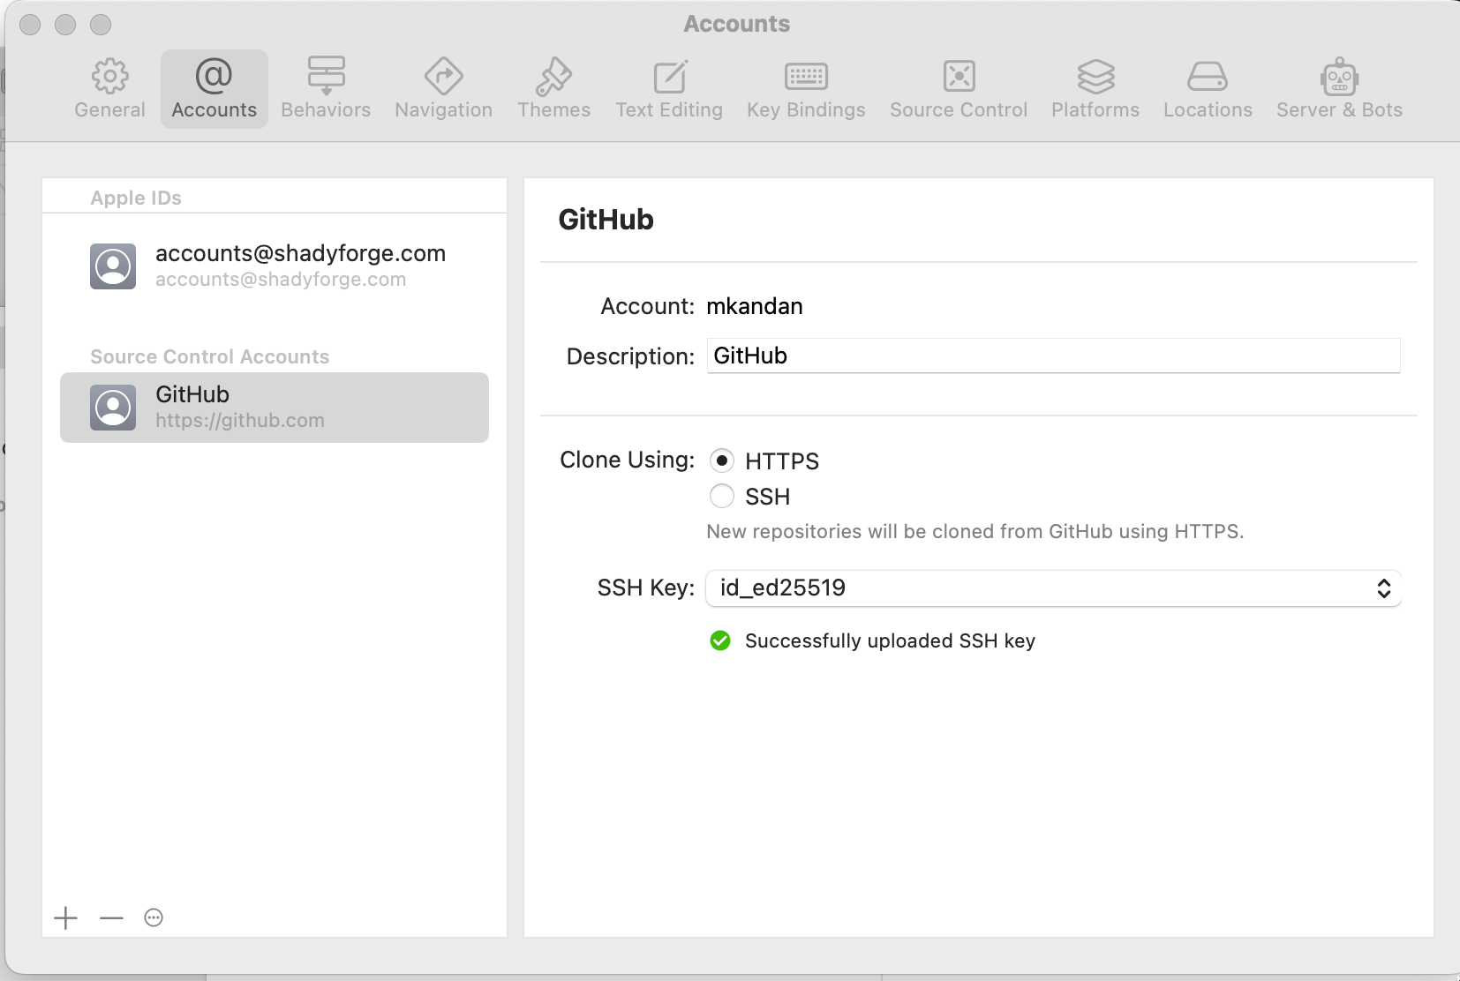This screenshot has height=981, width=1460.
Task: Open the Themes preferences
Action: pos(553,89)
